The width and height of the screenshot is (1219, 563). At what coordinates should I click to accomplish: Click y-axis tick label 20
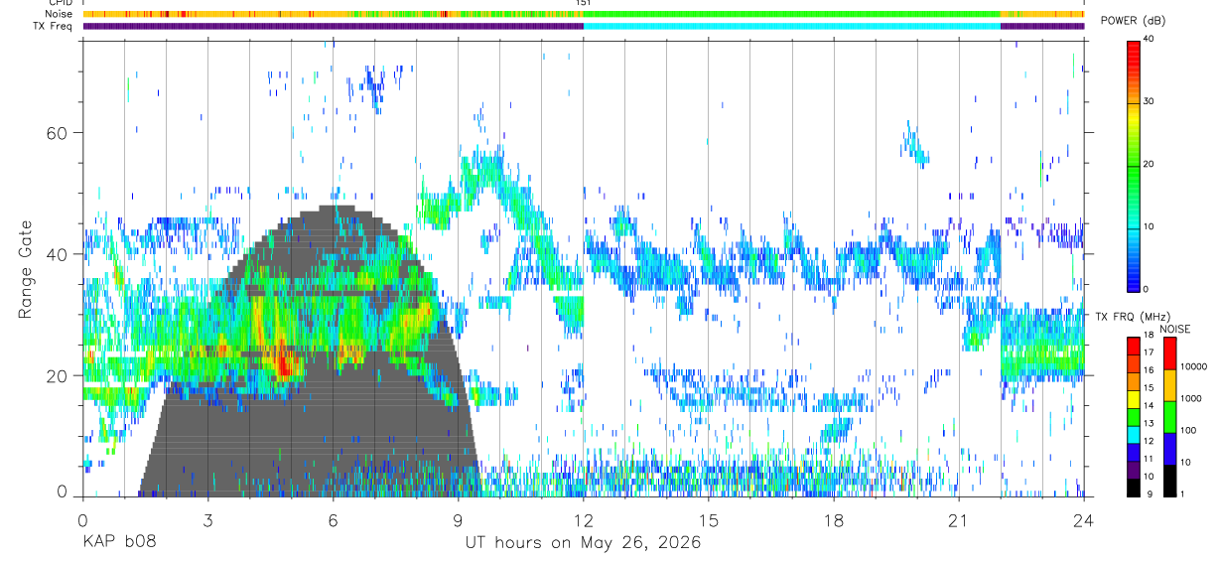[56, 375]
